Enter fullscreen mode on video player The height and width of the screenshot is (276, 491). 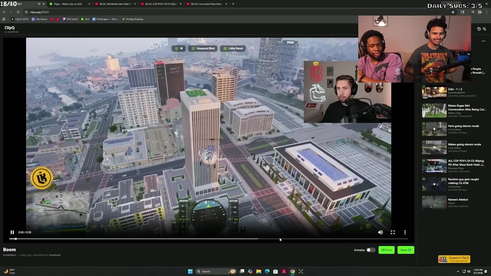pyautogui.click(x=393, y=232)
